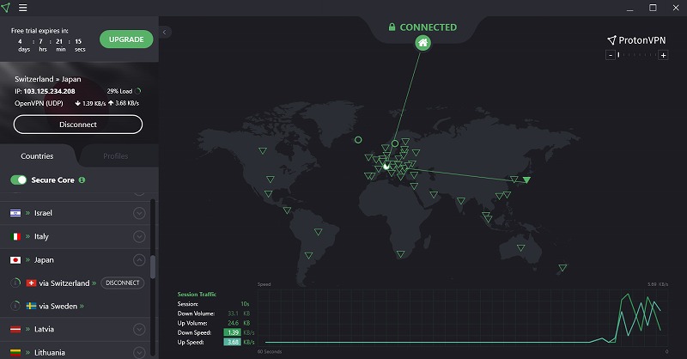Click the India server marker
This screenshot has width=687, height=359.
click(x=461, y=201)
